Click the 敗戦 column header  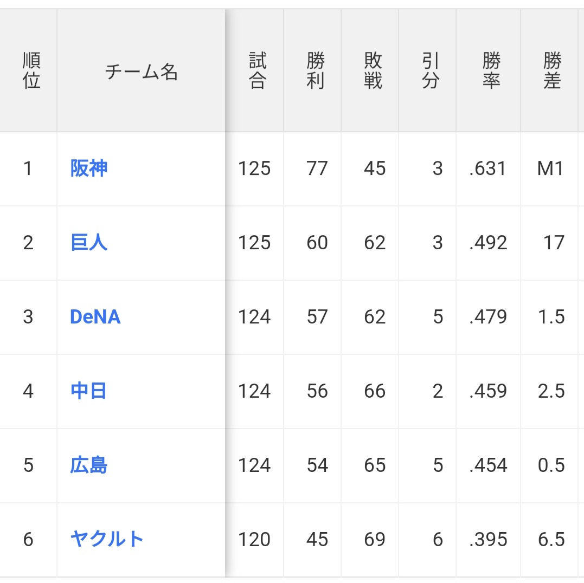(x=373, y=71)
